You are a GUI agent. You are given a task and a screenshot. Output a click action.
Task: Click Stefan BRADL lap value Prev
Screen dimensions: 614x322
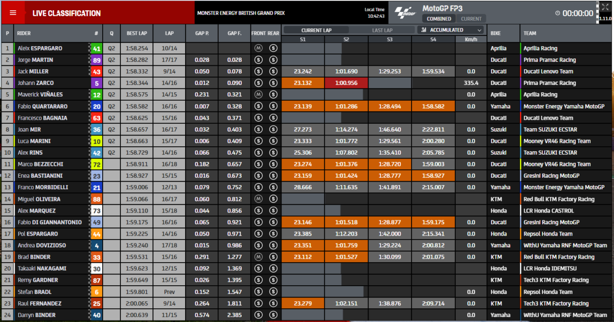click(169, 292)
